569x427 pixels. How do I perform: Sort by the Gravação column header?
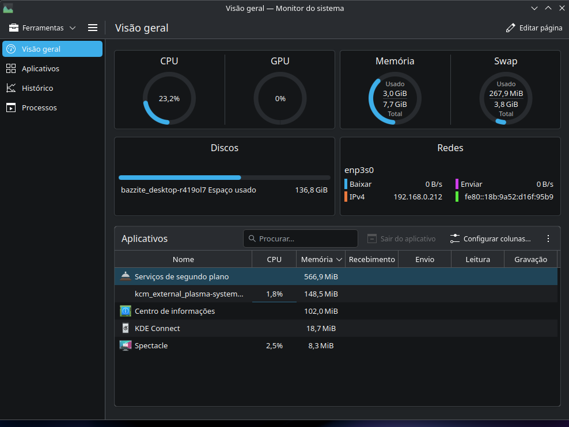[530, 259]
